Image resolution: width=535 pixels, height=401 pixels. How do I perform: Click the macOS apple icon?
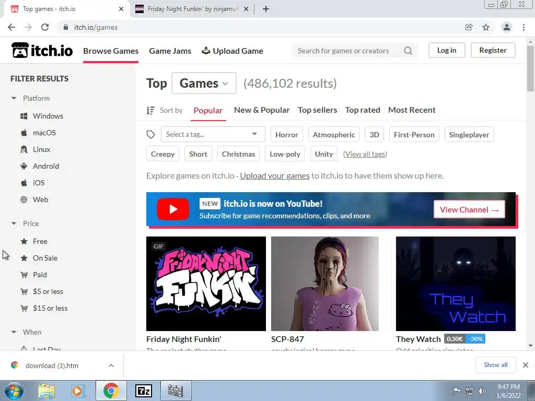click(24, 133)
